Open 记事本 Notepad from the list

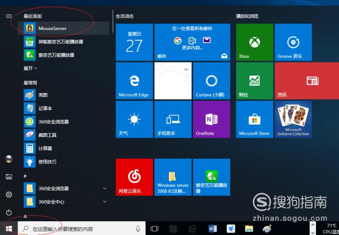click(x=63, y=108)
